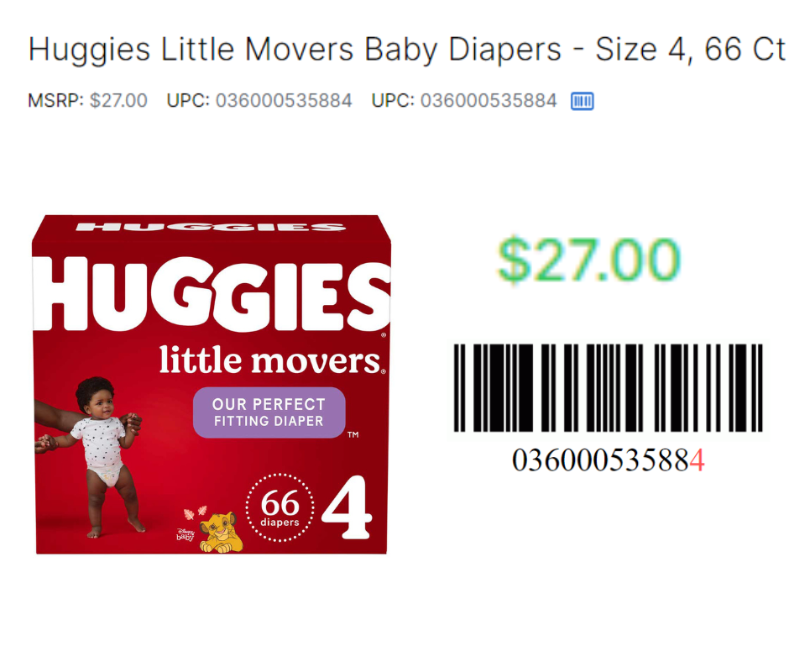Click the barcode number 03600053588

(600, 460)
